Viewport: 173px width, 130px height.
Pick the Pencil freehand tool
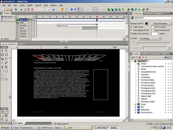tap(6, 63)
